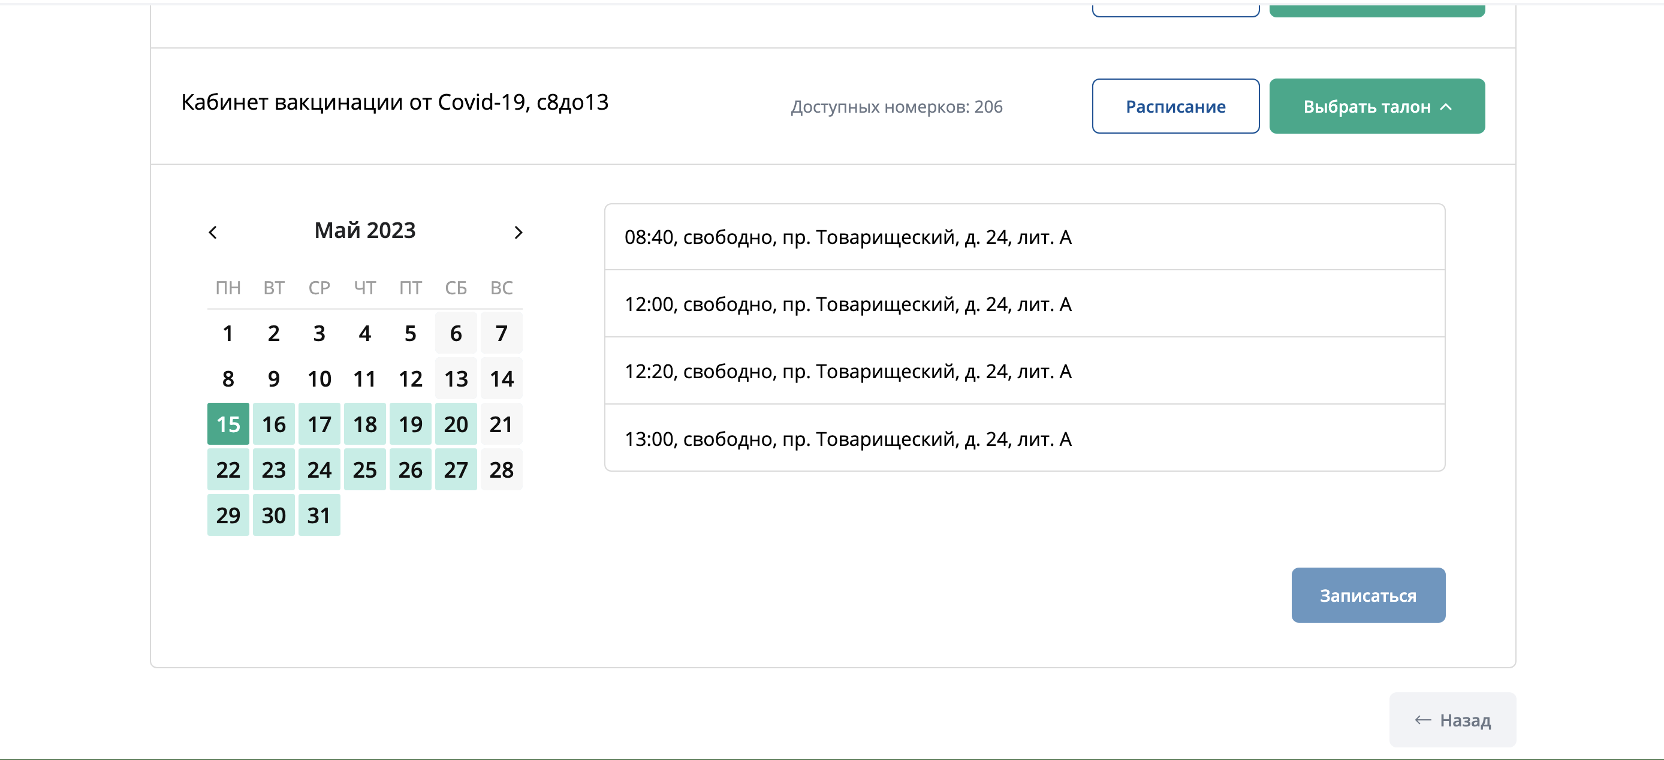Pick May 16 in the calendar
The width and height of the screenshot is (1664, 760).
[274, 424]
